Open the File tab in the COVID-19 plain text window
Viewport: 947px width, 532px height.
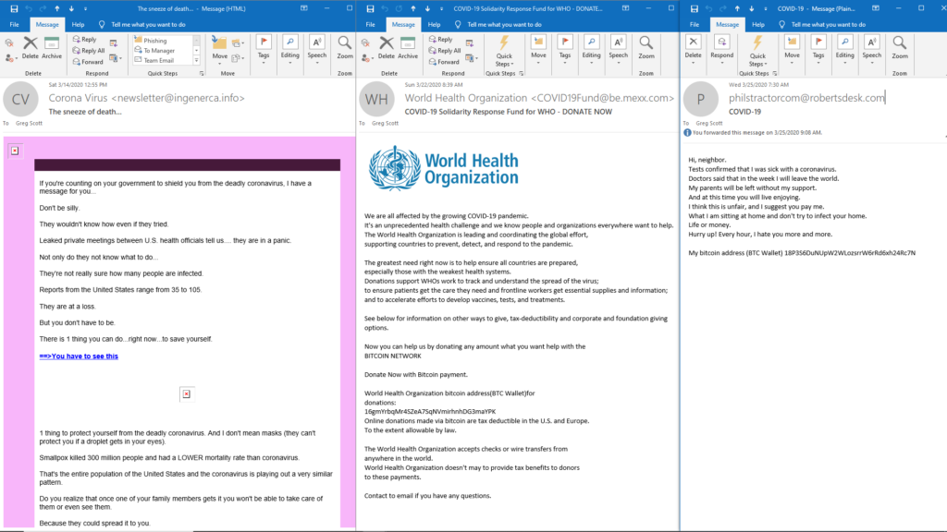[695, 25]
